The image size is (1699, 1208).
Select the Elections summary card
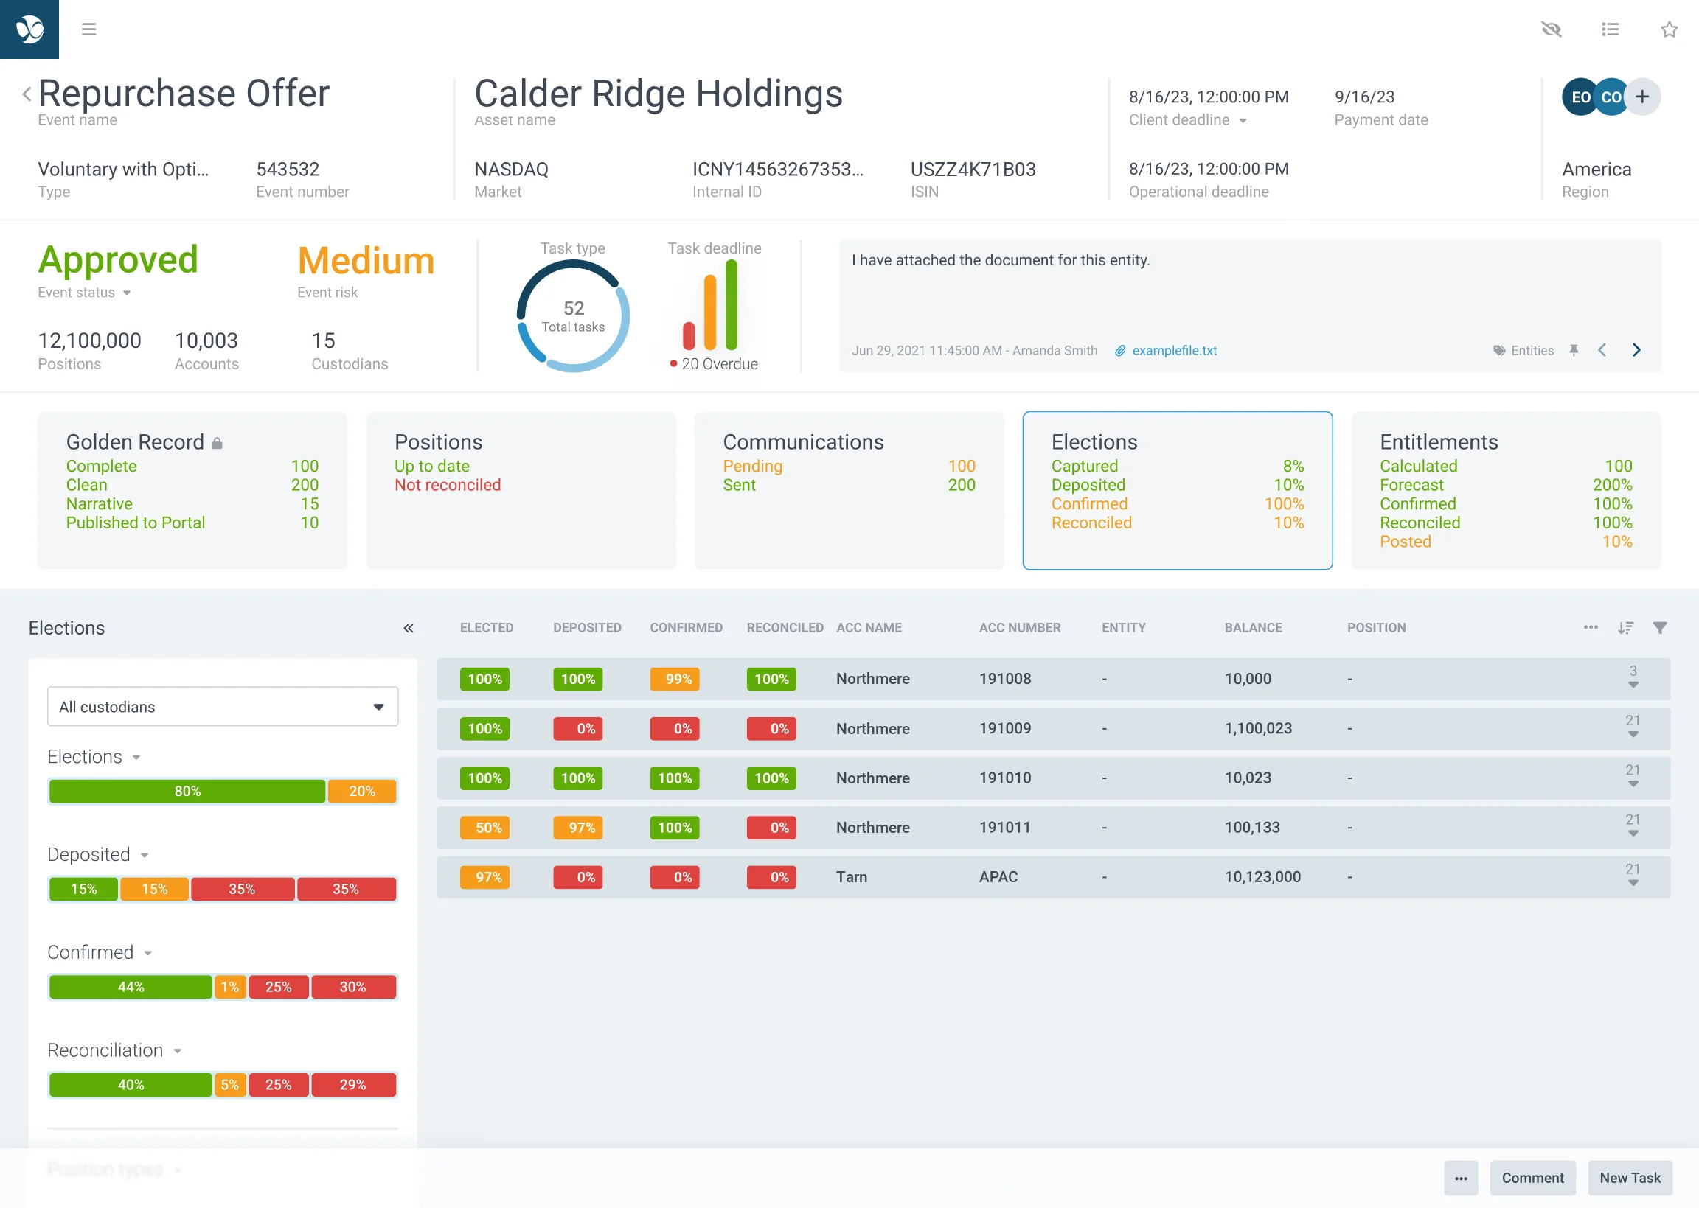coord(1178,490)
